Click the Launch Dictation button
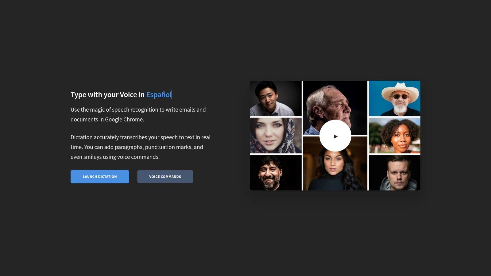This screenshot has height=276, width=491. [100, 176]
